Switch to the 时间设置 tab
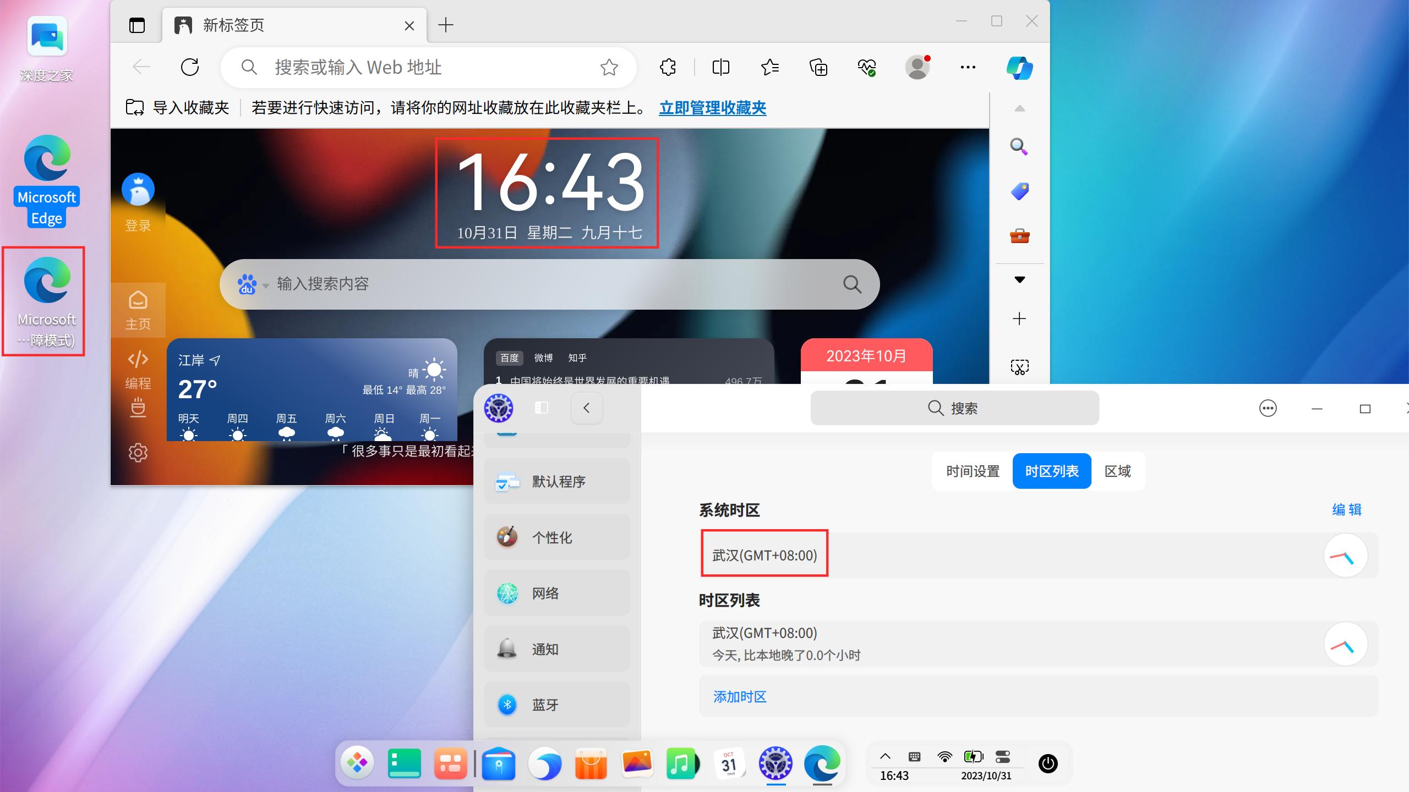The height and width of the screenshot is (792, 1409). pyautogui.click(x=972, y=471)
